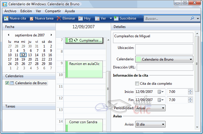Open the Inicio date calendar picker icon

(160, 92)
